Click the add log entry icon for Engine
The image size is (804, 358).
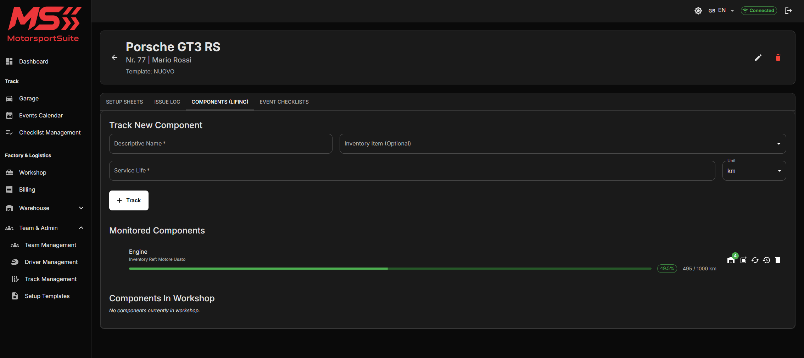tap(743, 260)
